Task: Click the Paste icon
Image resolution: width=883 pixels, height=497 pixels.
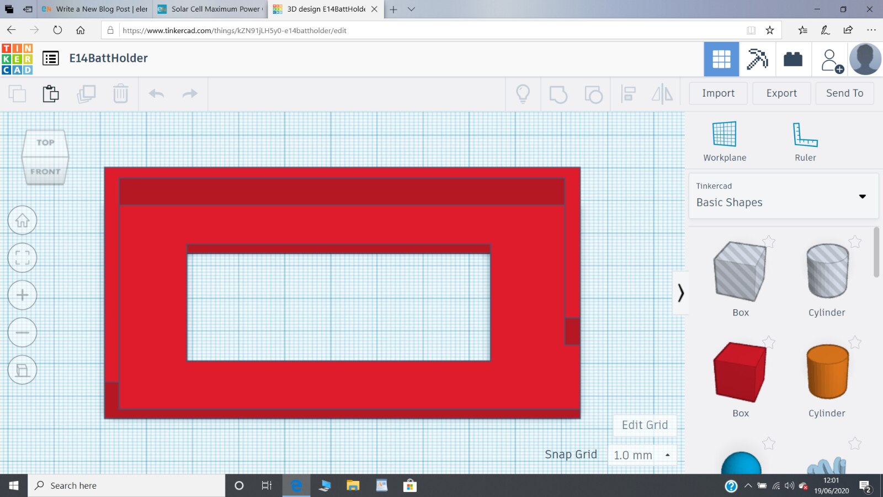Action: [51, 94]
